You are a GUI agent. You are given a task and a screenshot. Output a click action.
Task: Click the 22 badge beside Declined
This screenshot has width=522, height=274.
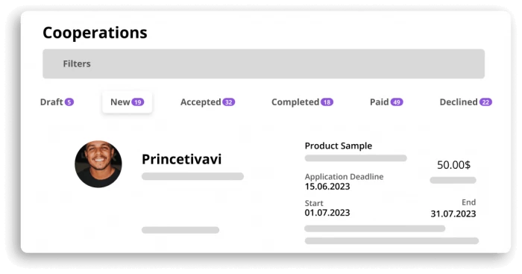pos(485,102)
